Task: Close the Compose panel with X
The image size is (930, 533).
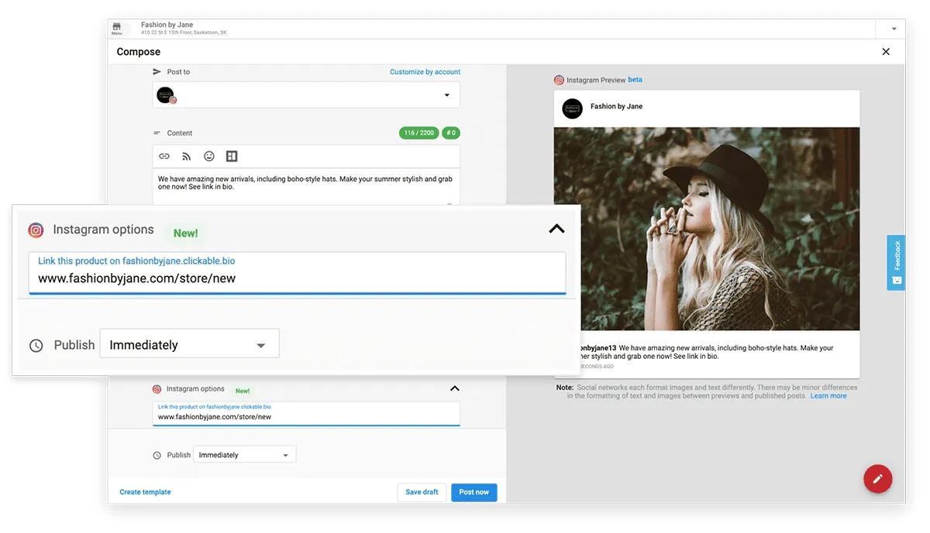Action: coord(886,52)
